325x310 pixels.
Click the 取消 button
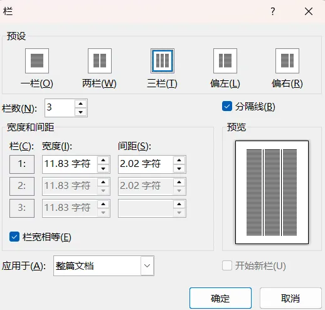290,298
